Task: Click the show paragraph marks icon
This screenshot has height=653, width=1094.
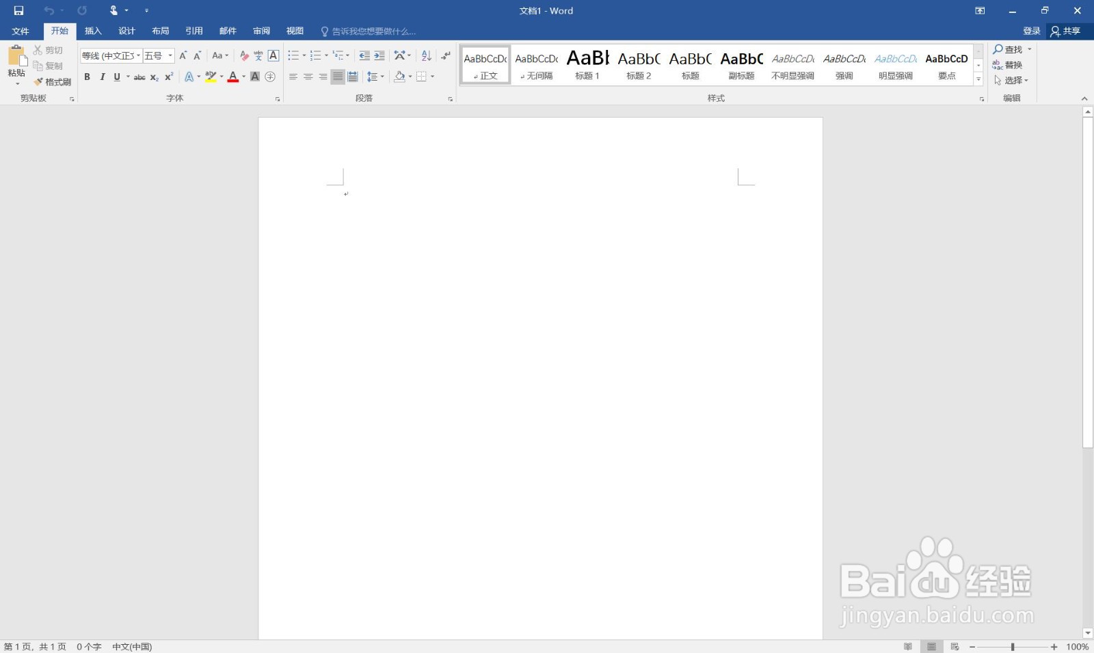Action: 446,55
